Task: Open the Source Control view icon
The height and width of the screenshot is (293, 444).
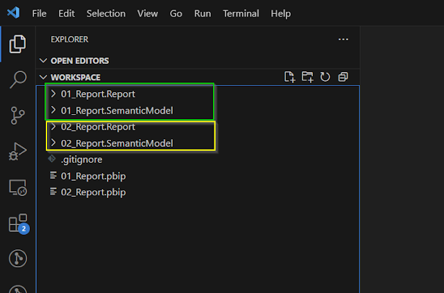Action: click(17, 116)
